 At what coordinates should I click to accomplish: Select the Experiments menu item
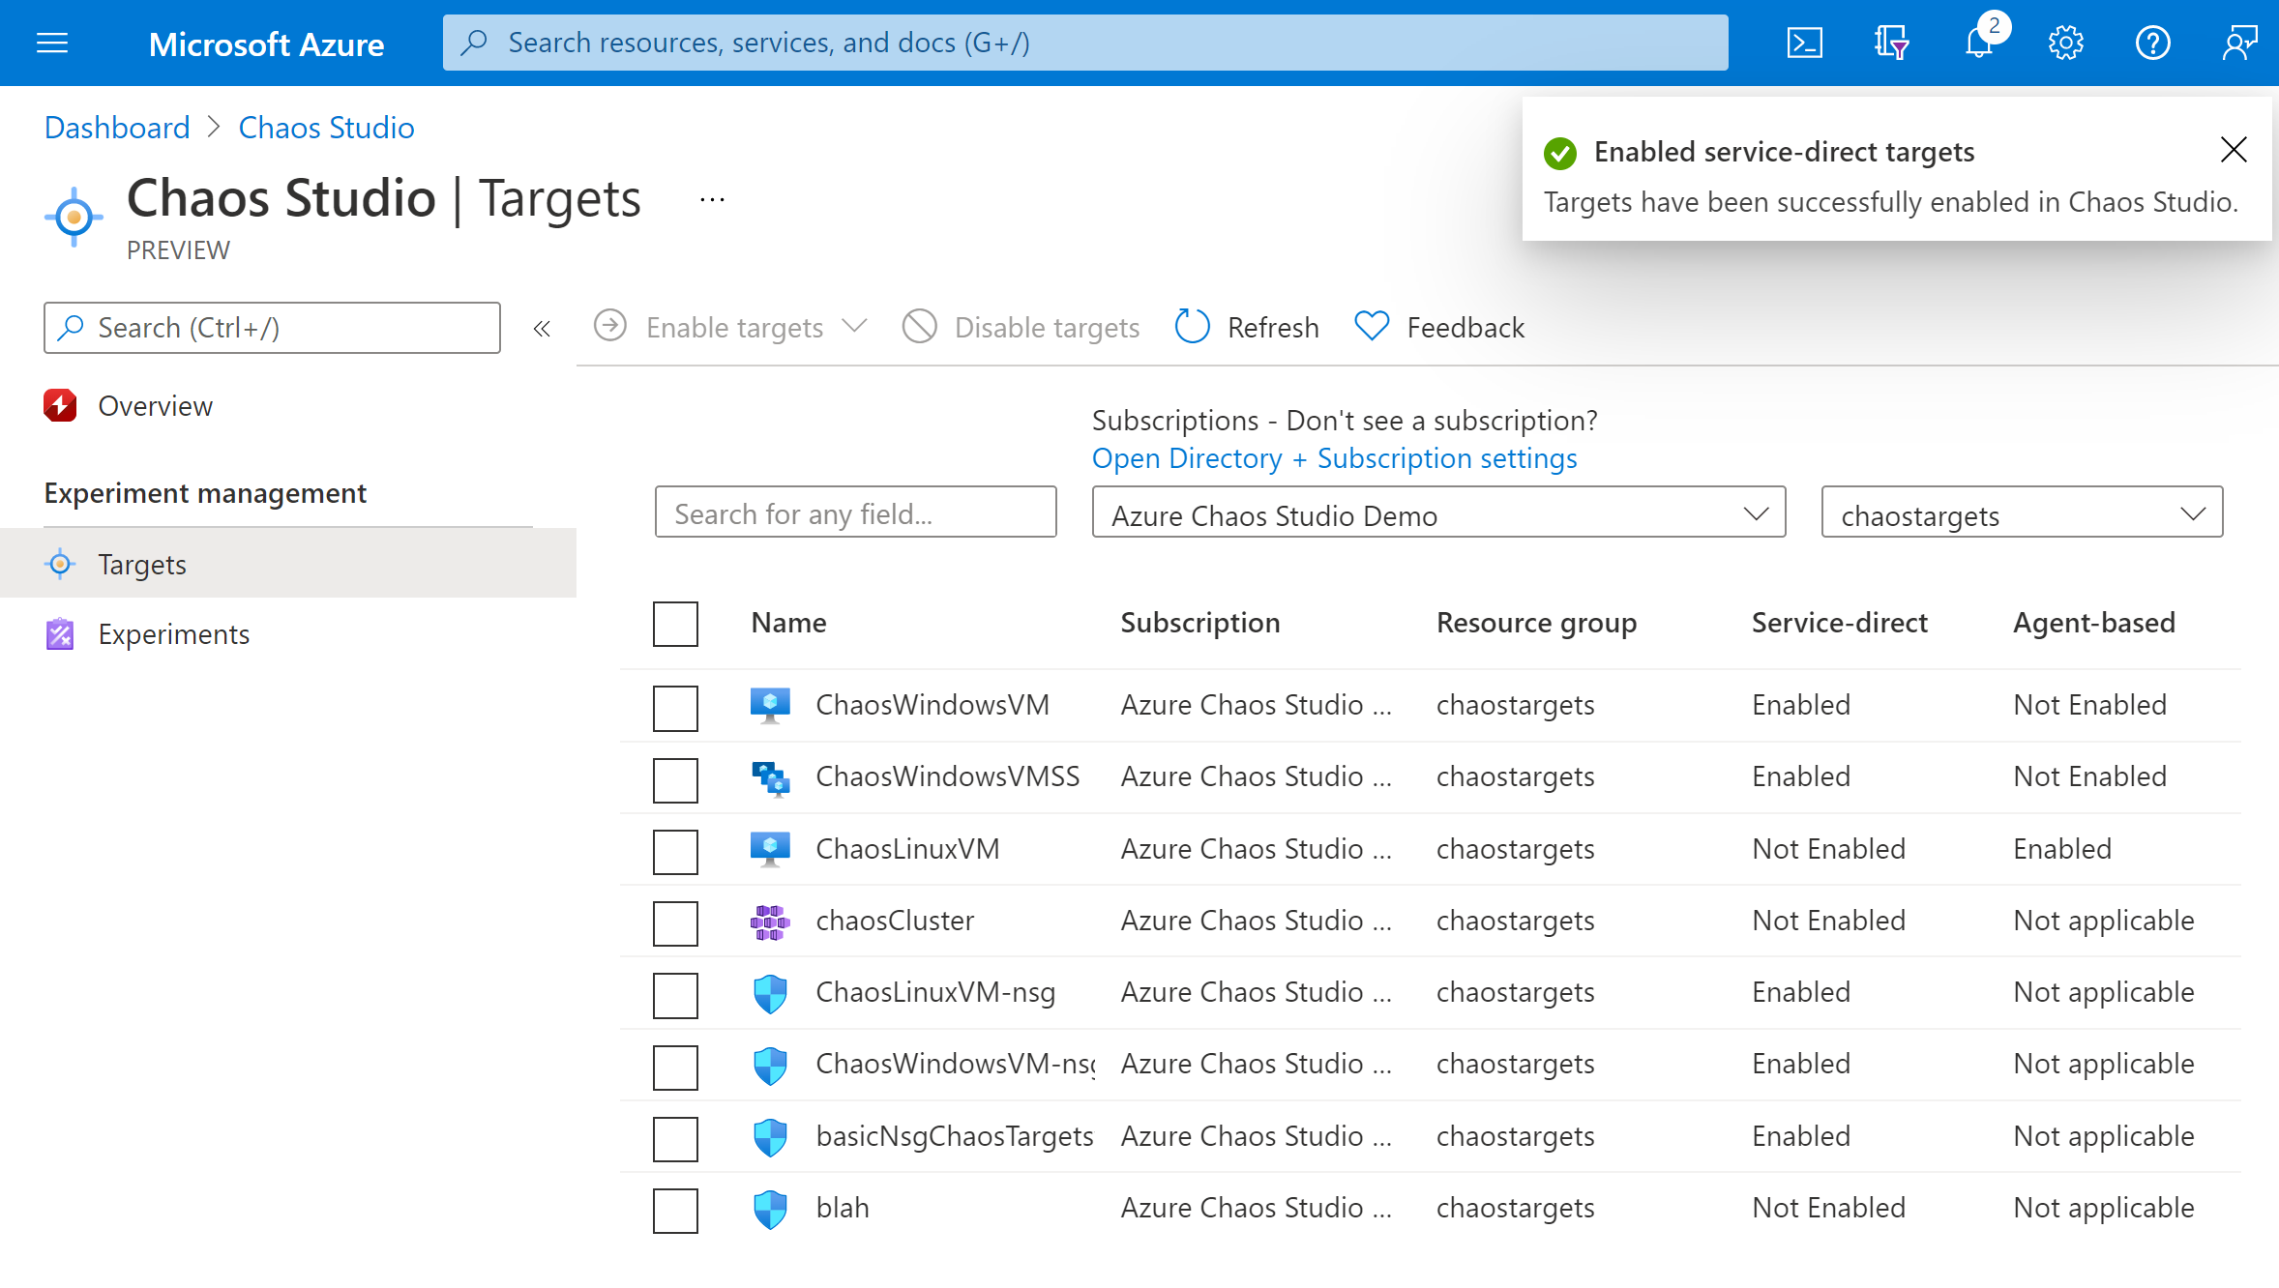point(172,633)
